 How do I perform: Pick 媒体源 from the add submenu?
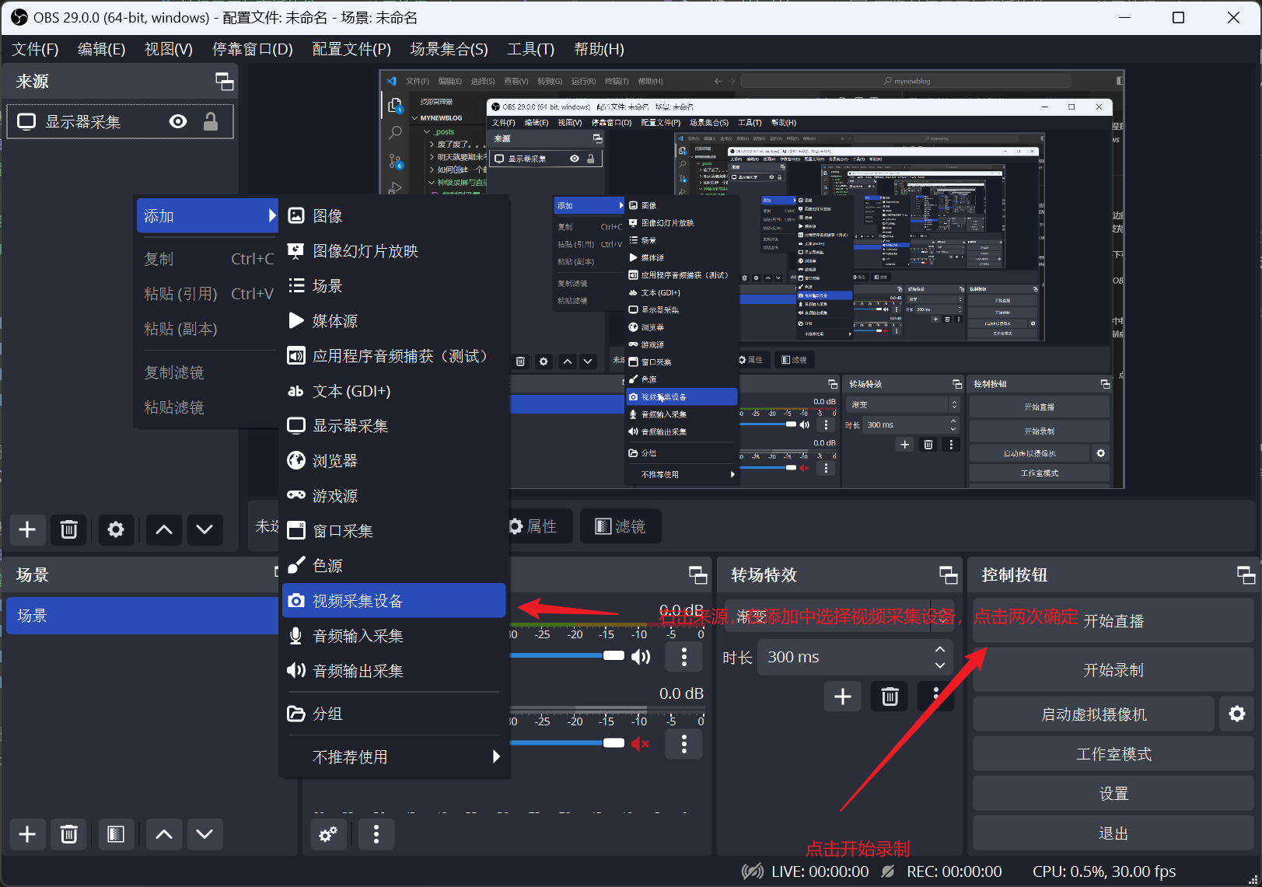point(393,321)
